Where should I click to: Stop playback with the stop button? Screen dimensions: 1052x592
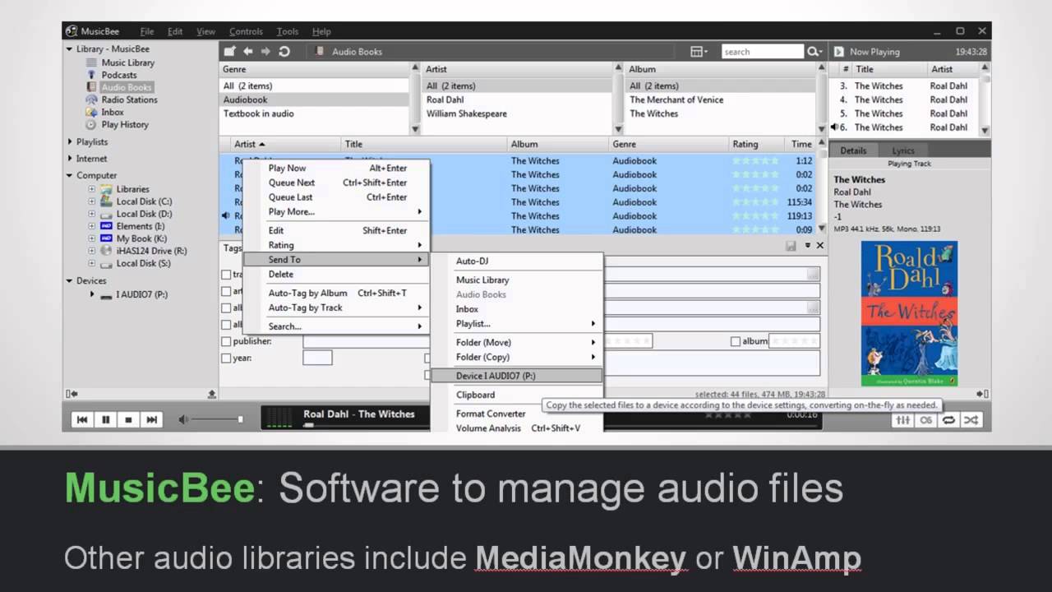128,419
